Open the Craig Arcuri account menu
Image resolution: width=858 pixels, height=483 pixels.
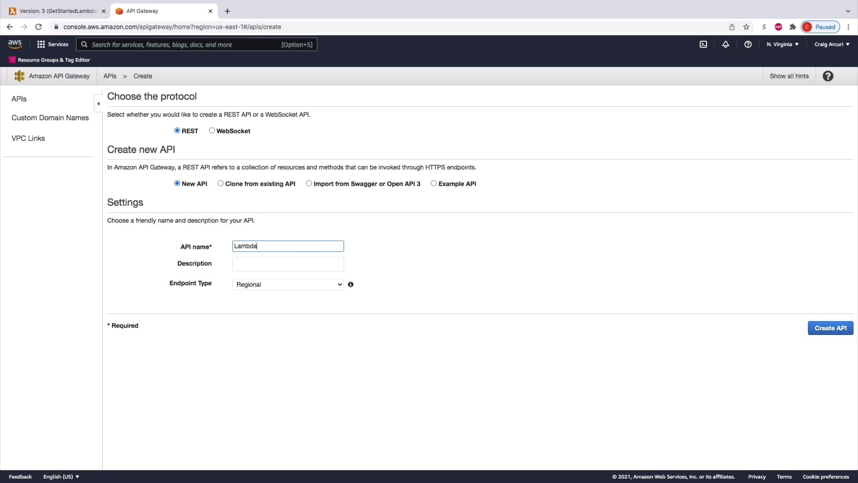click(x=832, y=44)
